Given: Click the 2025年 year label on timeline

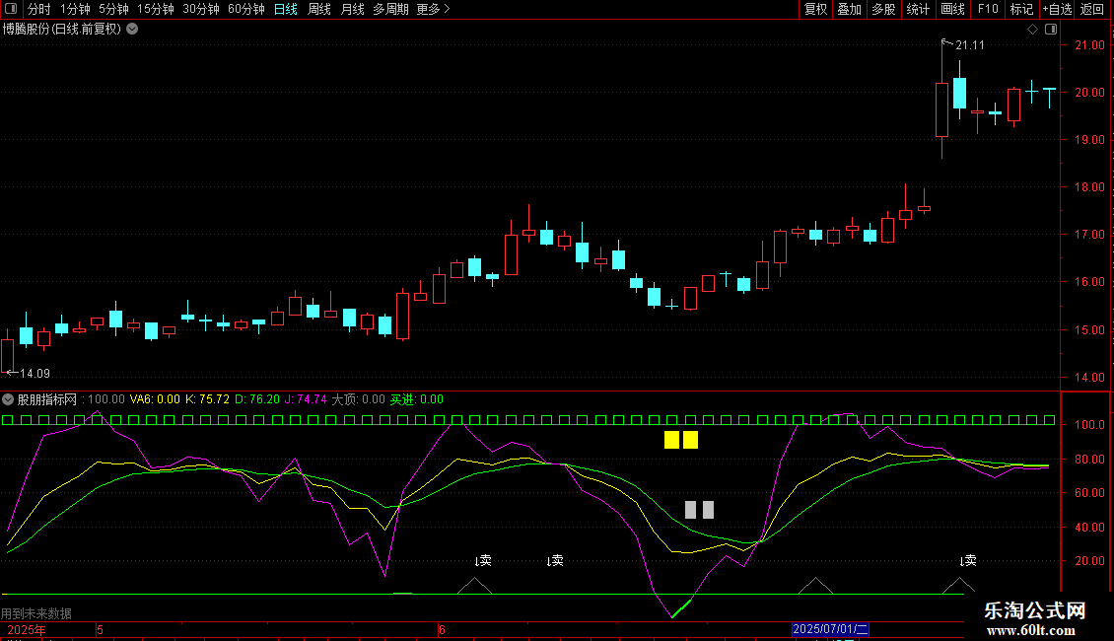Looking at the screenshot, I should point(27,630).
